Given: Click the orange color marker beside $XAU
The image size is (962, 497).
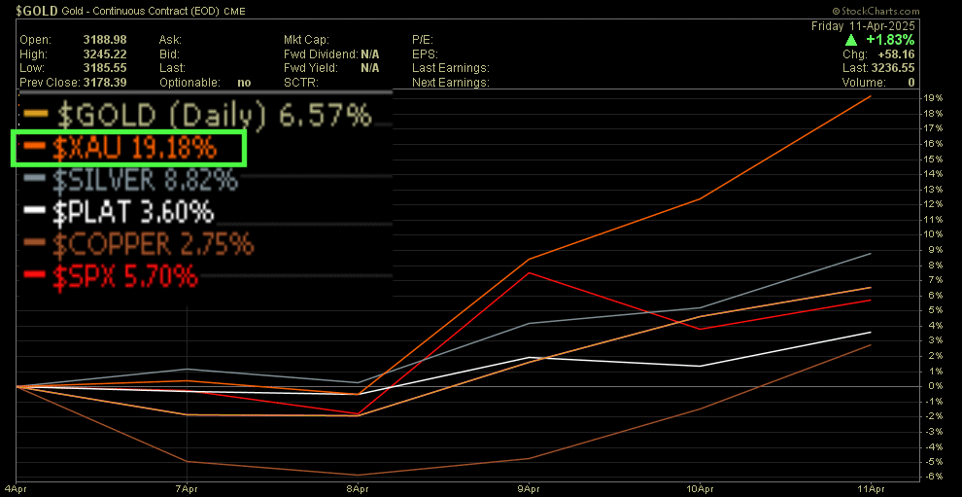Looking at the screenshot, I should pyautogui.click(x=34, y=146).
